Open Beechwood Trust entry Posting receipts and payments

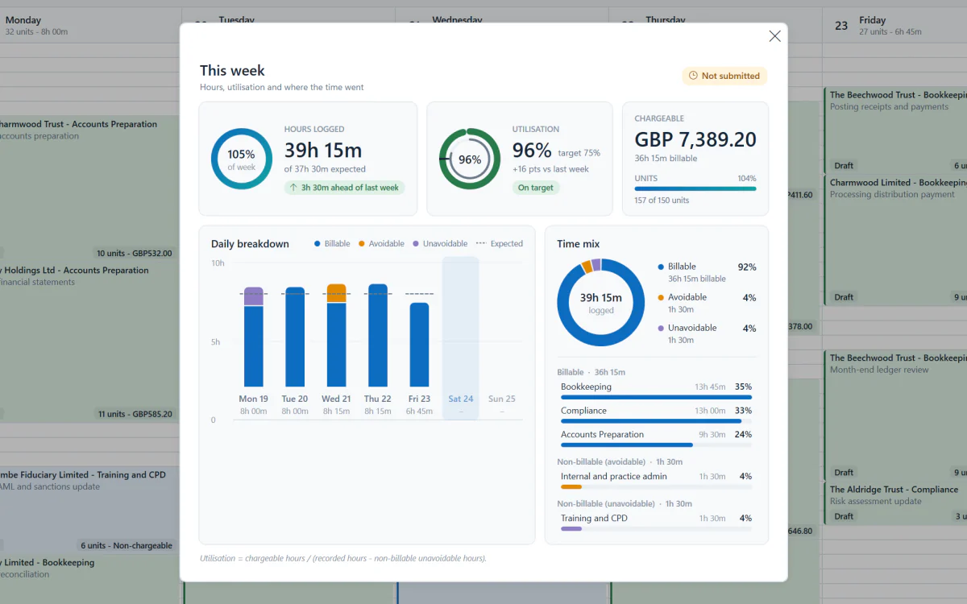point(895,130)
